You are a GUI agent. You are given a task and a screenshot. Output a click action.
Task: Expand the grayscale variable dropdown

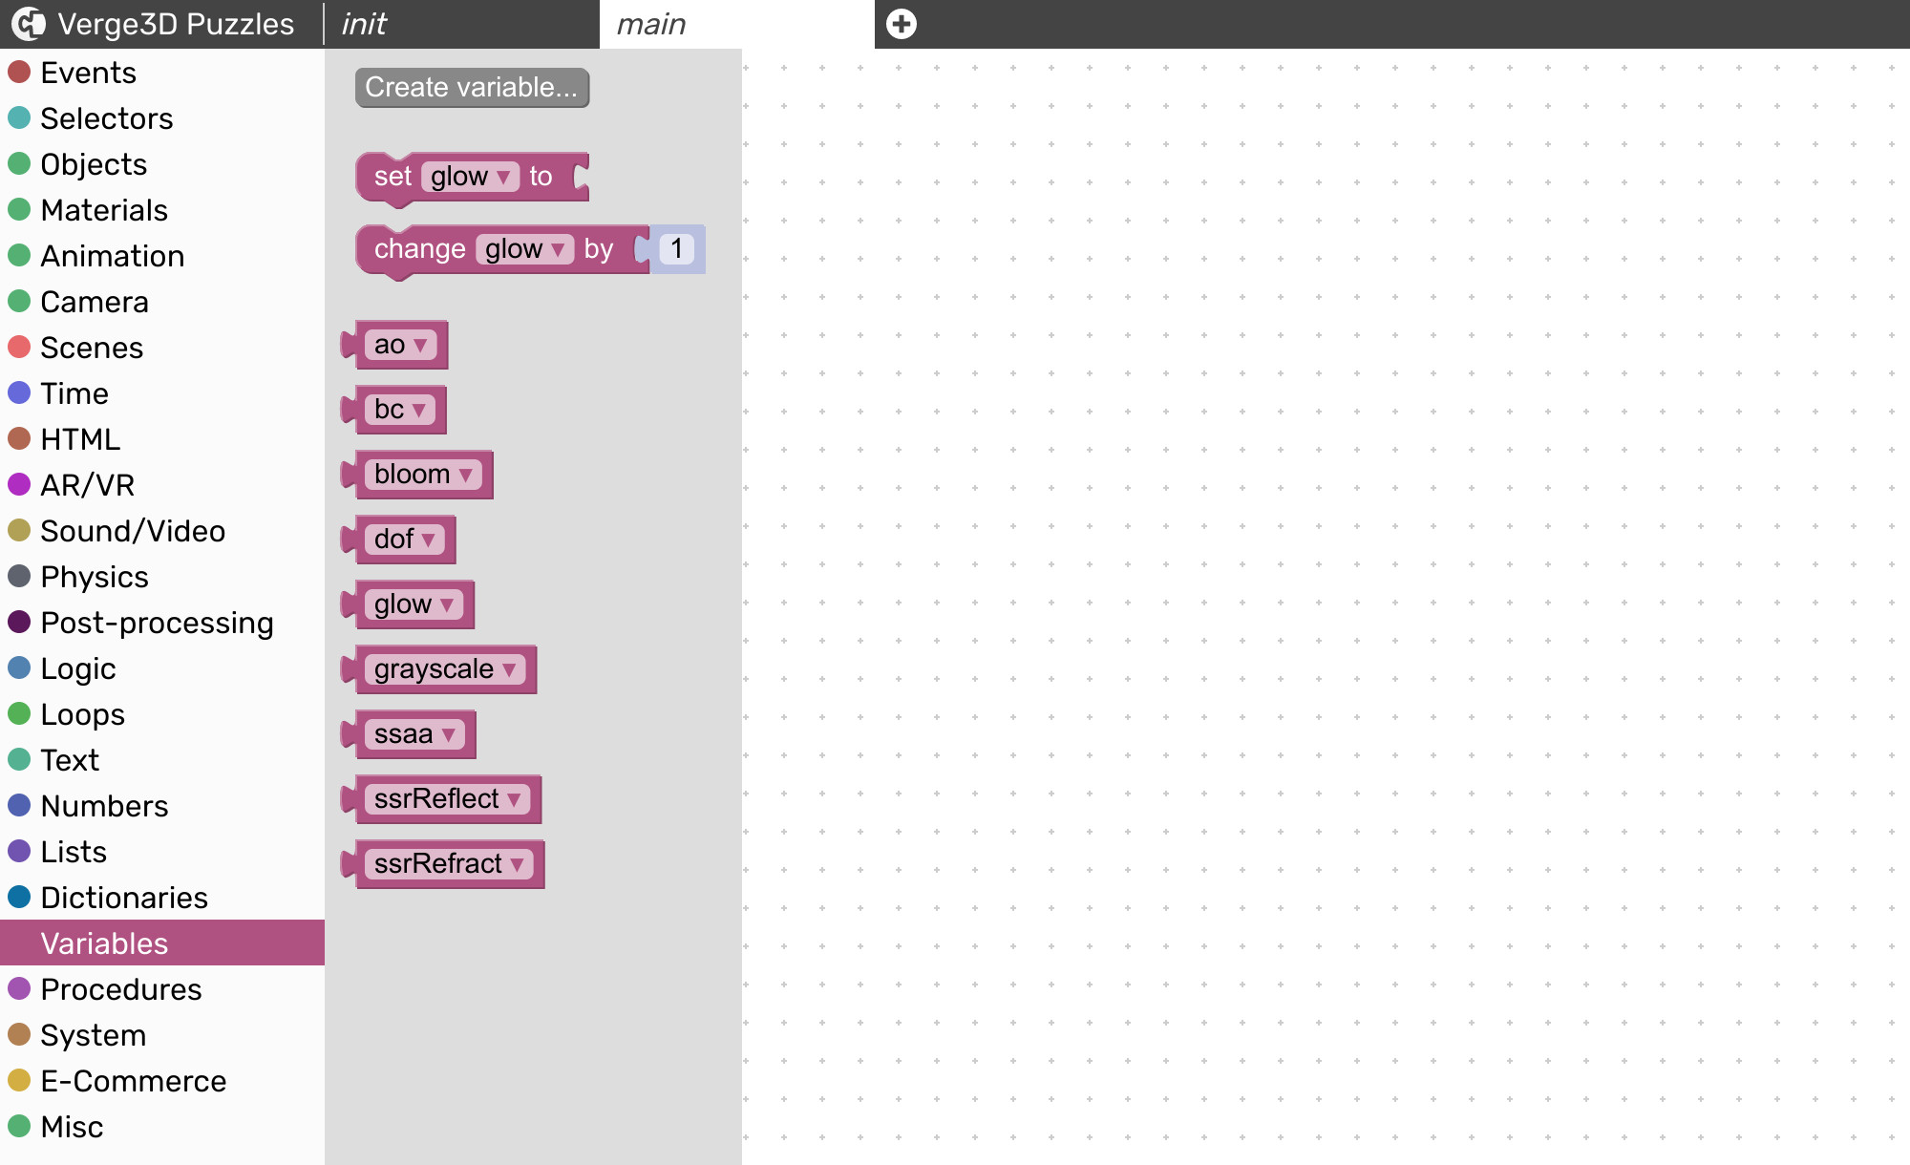click(x=509, y=669)
